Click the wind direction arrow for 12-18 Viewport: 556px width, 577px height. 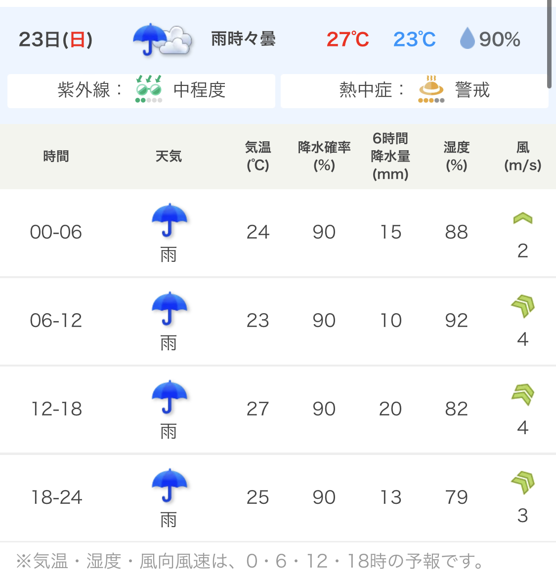[x=522, y=395]
